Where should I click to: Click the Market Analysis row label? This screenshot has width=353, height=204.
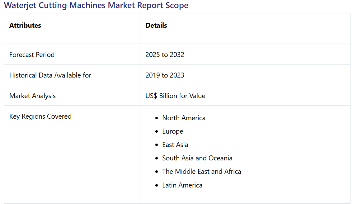(x=32, y=96)
